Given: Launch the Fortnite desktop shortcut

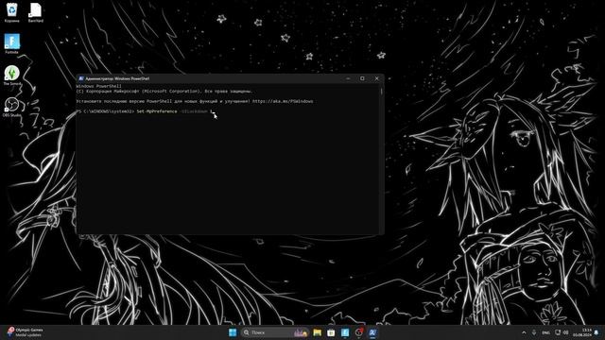Looking at the screenshot, I should click(x=11, y=43).
